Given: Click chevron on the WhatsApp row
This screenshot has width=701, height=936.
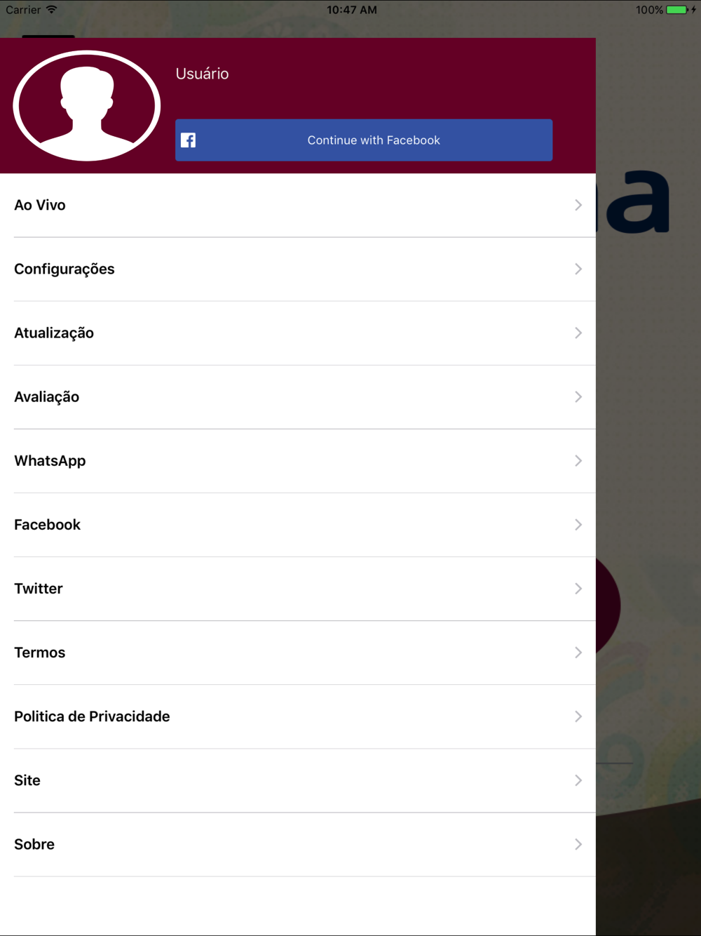Looking at the screenshot, I should point(578,461).
